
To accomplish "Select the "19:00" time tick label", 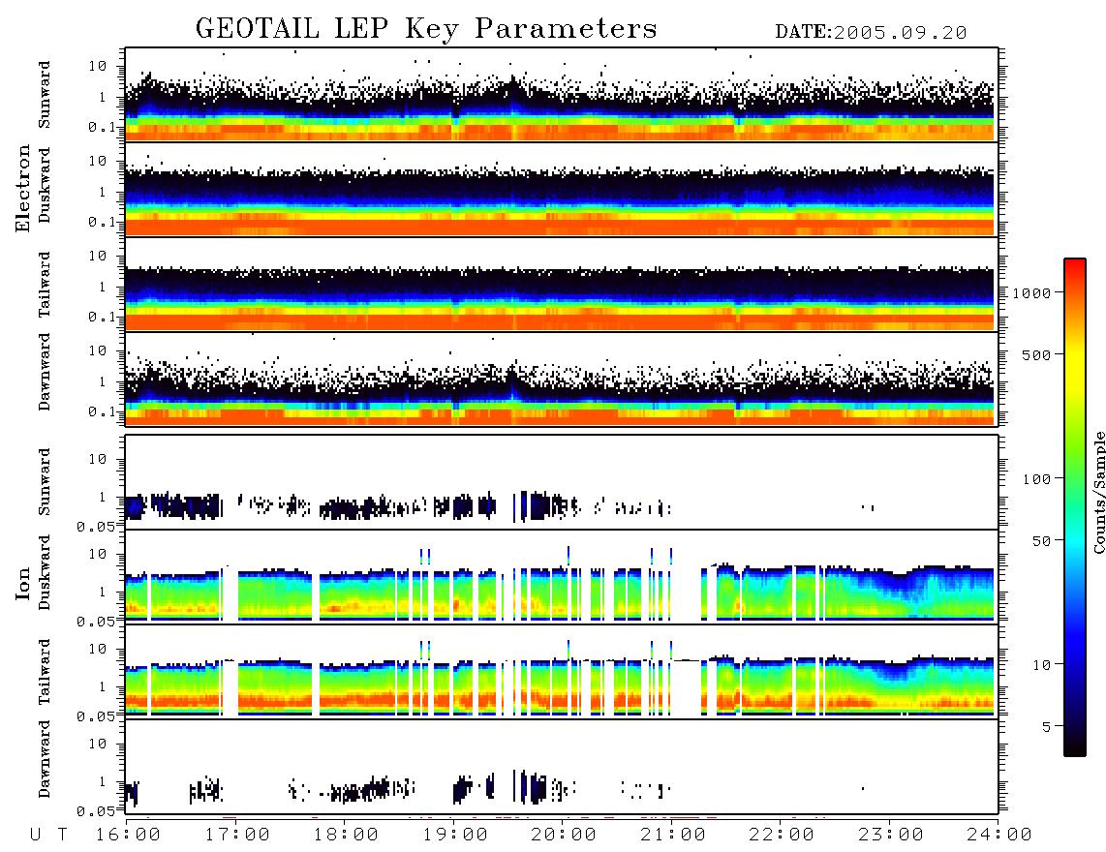I will pos(455,836).
